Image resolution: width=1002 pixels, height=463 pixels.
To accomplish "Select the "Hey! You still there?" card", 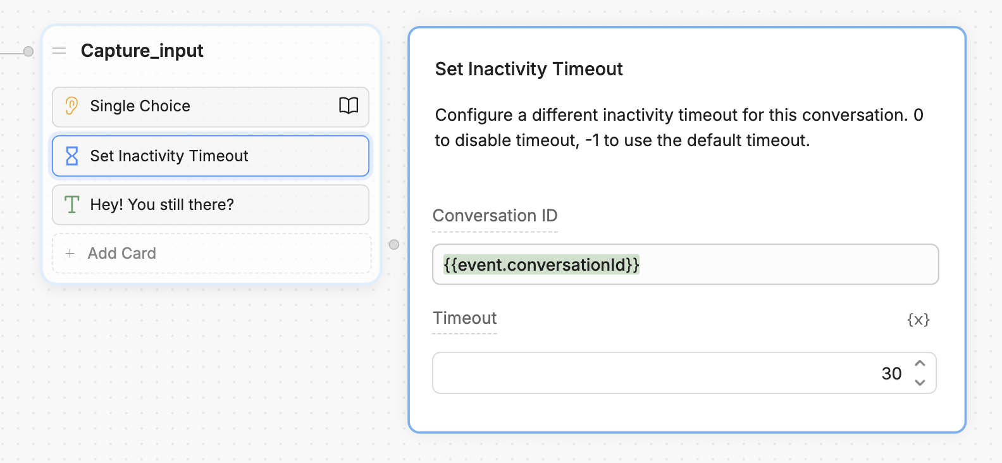I will [x=190, y=204].
